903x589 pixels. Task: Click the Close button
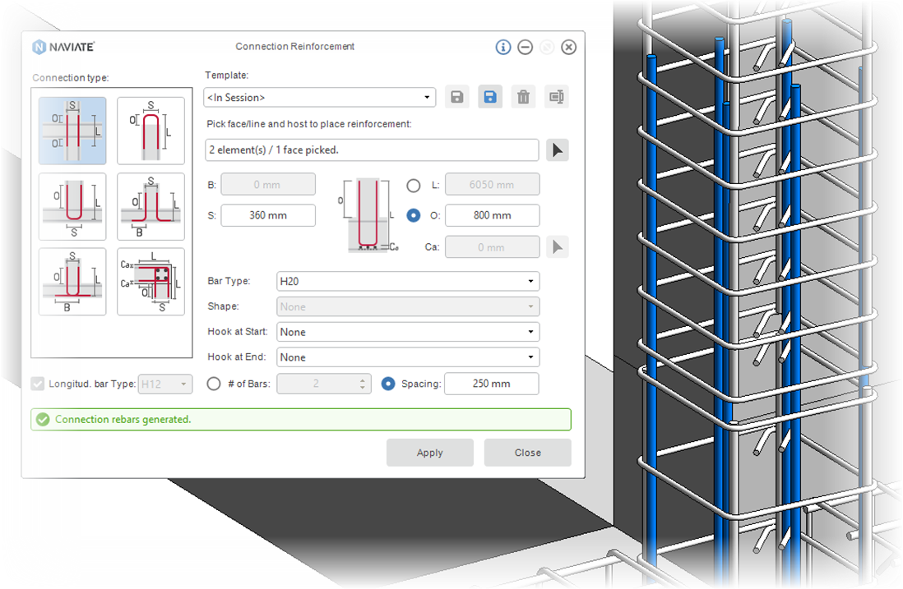527,452
